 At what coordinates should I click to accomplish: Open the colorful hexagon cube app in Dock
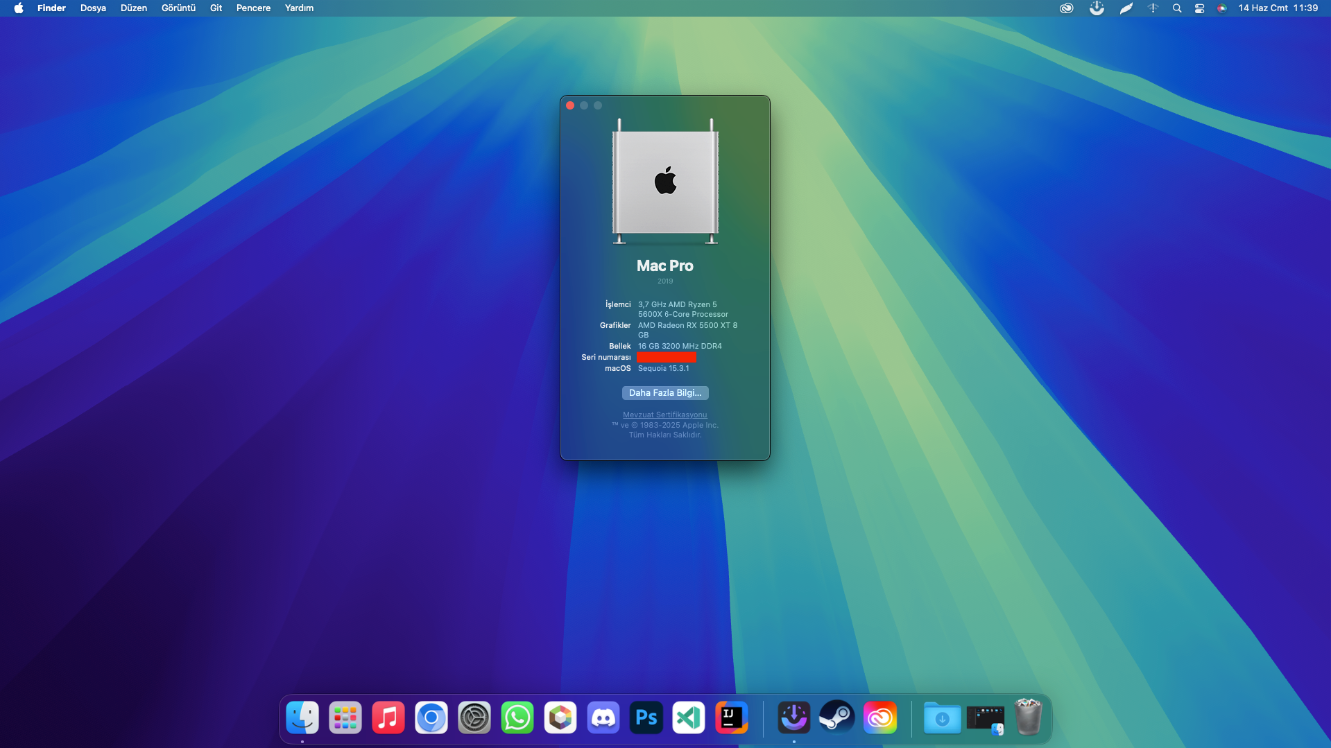pos(560,717)
